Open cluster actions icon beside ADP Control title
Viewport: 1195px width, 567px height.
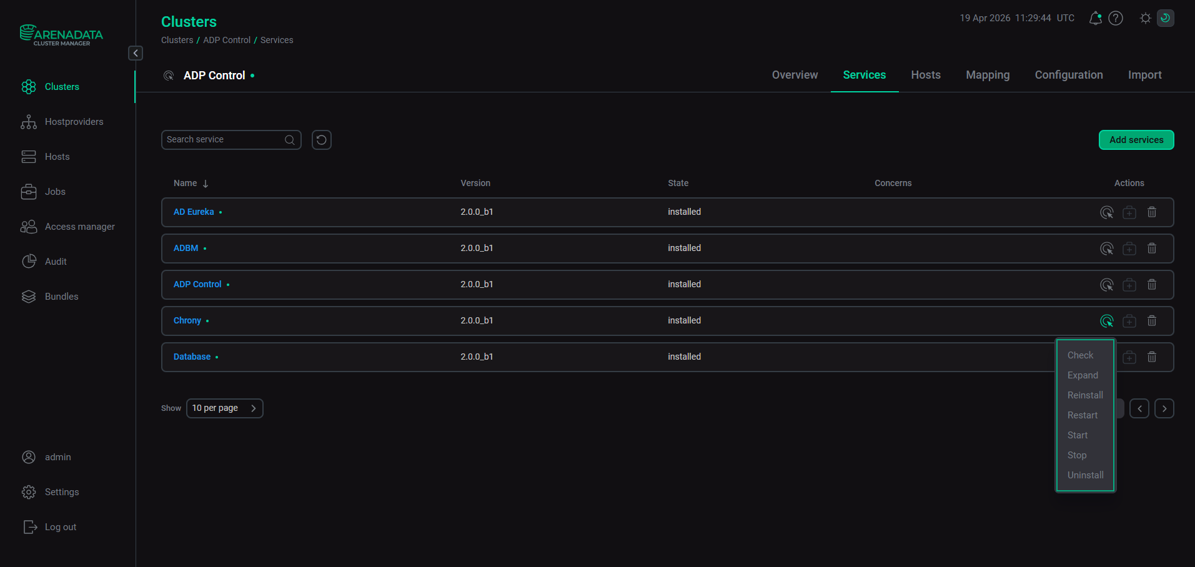169,76
